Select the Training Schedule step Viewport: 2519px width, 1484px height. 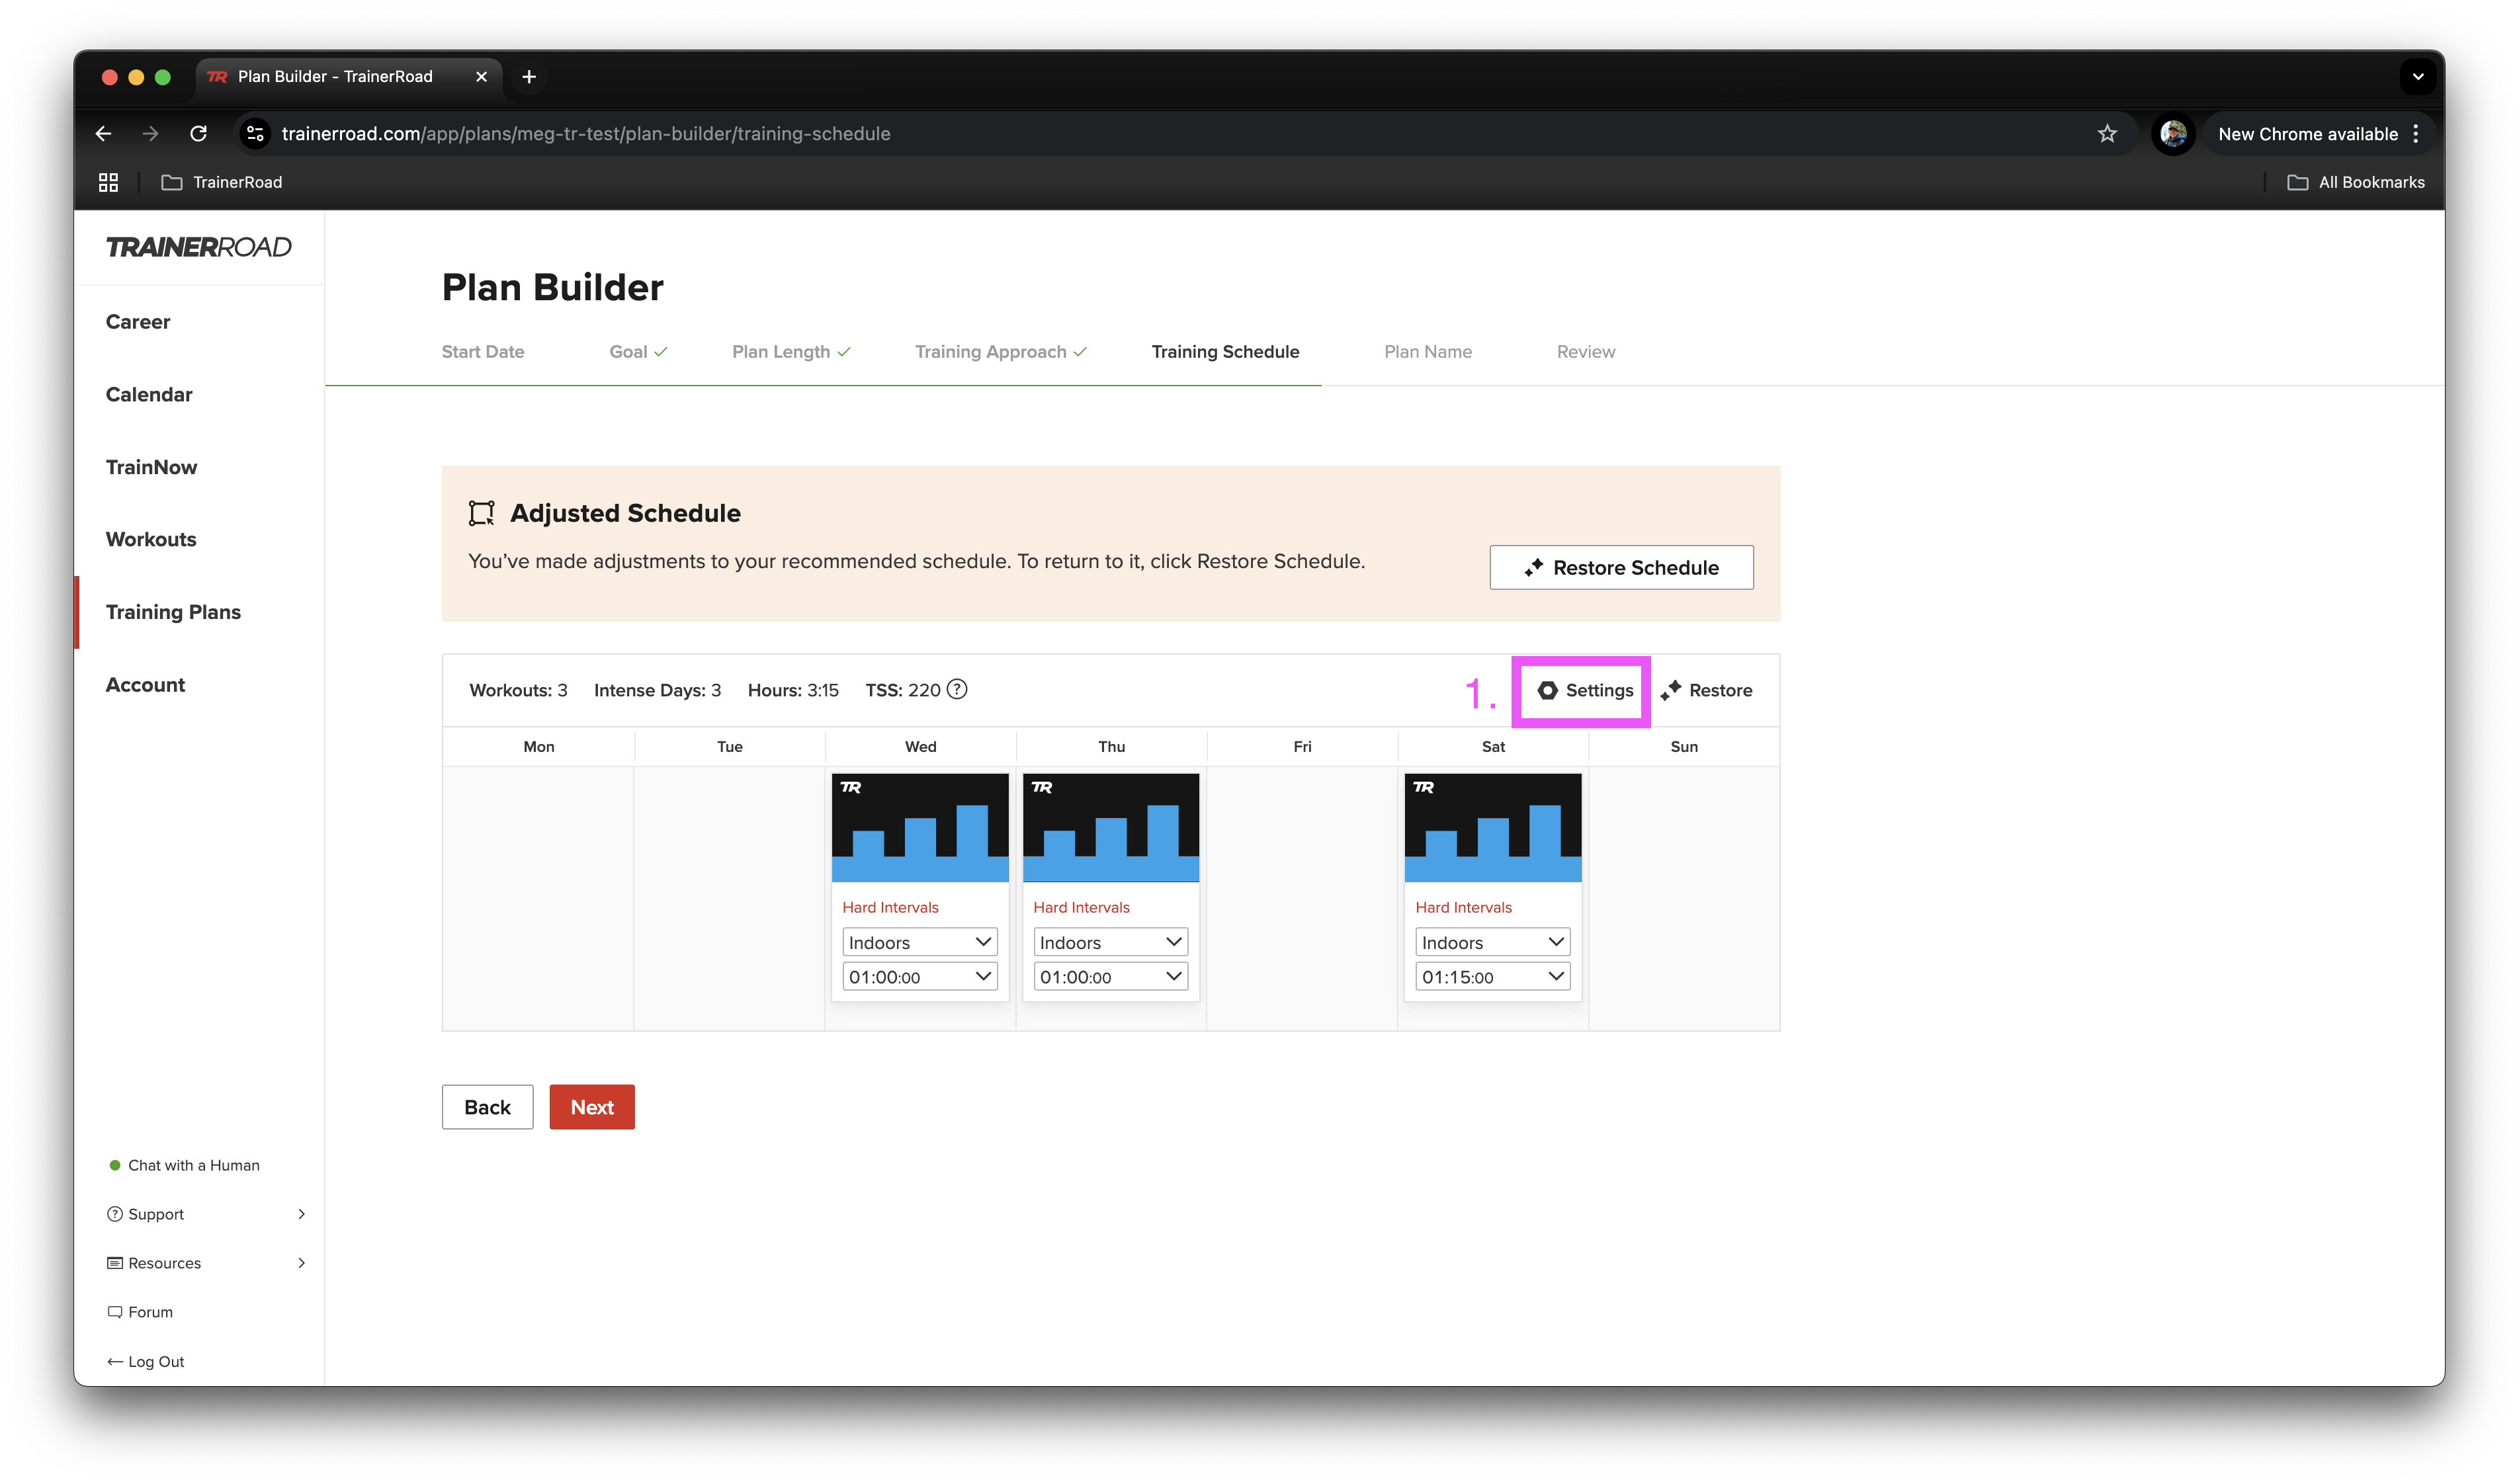pos(1225,351)
